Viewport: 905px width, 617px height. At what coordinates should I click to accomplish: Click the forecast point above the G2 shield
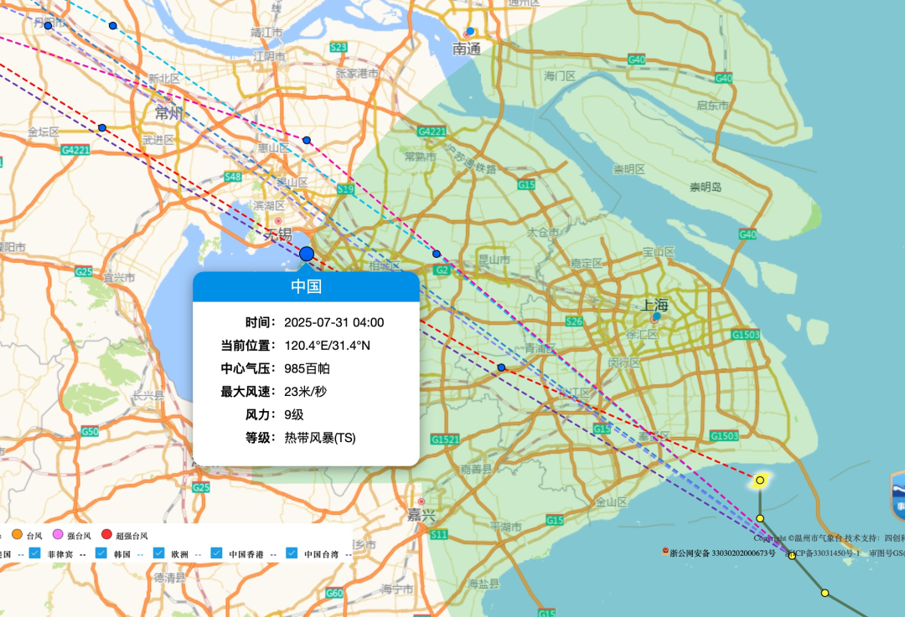(x=437, y=254)
